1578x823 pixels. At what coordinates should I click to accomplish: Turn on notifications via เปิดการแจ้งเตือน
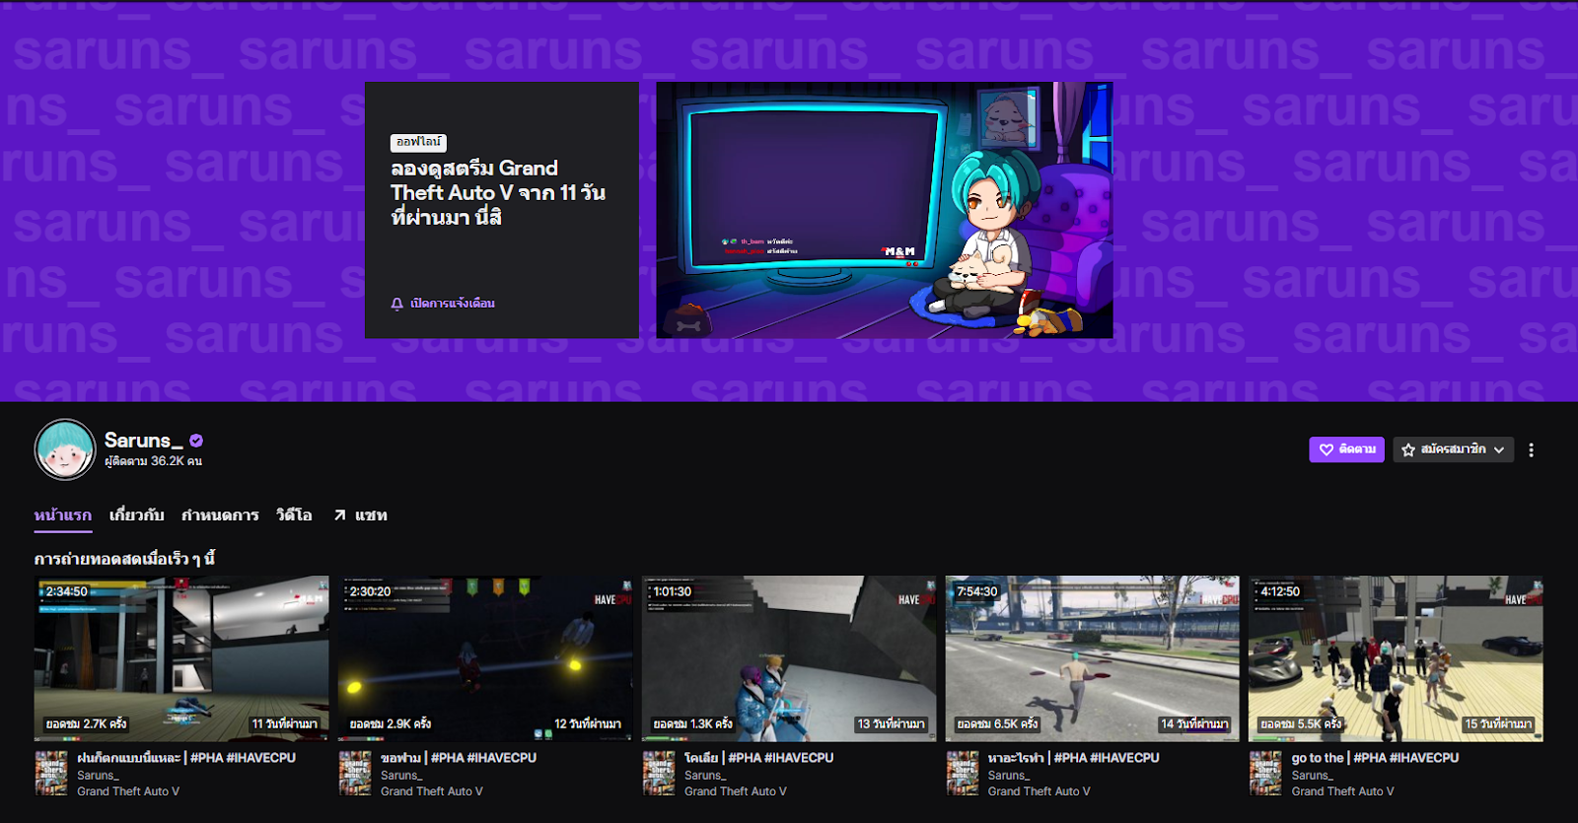tap(443, 304)
